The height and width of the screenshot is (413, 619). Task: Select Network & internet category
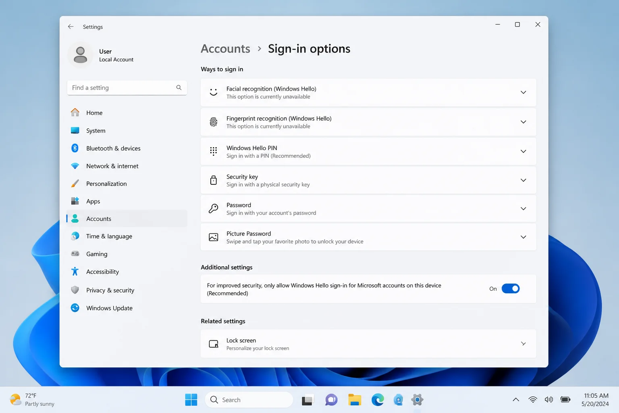(x=127, y=166)
